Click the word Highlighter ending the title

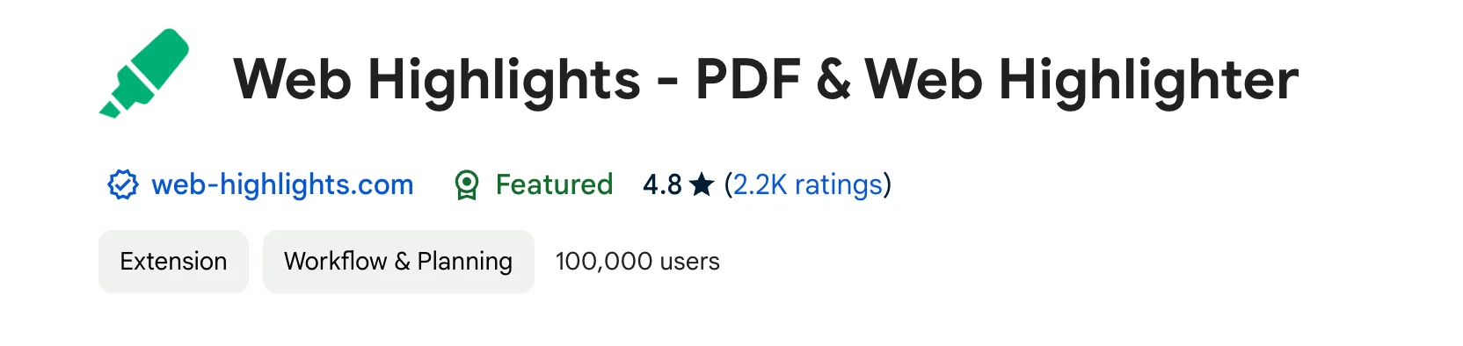(1148, 80)
